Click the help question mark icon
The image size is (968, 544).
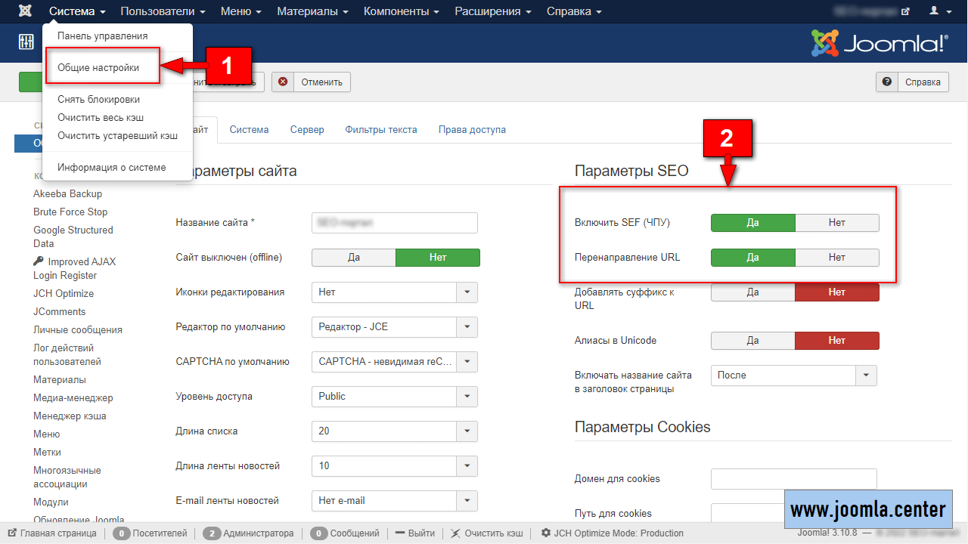886,82
